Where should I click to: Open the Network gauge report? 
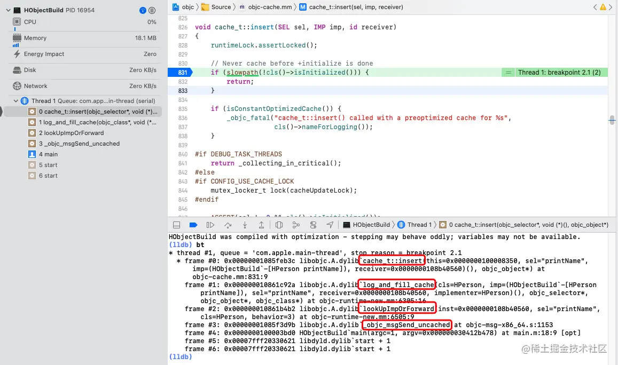click(84, 86)
